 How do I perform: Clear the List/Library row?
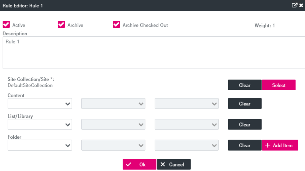[245, 125]
